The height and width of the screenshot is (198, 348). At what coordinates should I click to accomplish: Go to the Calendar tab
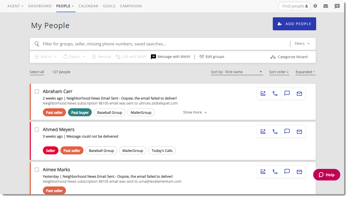click(88, 6)
